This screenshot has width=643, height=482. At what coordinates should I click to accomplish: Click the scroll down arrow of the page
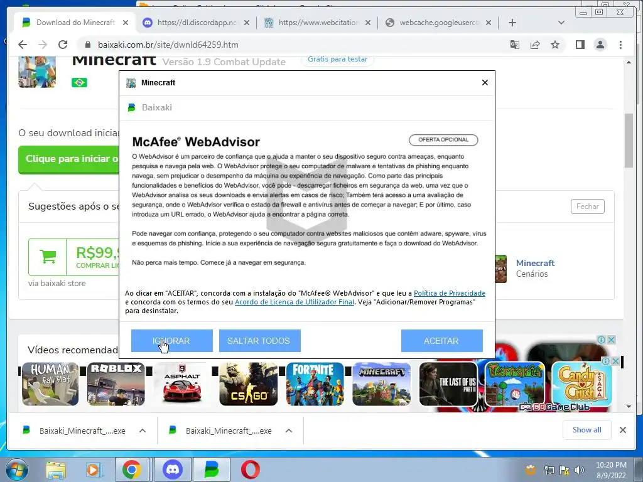tap(629, 407)
